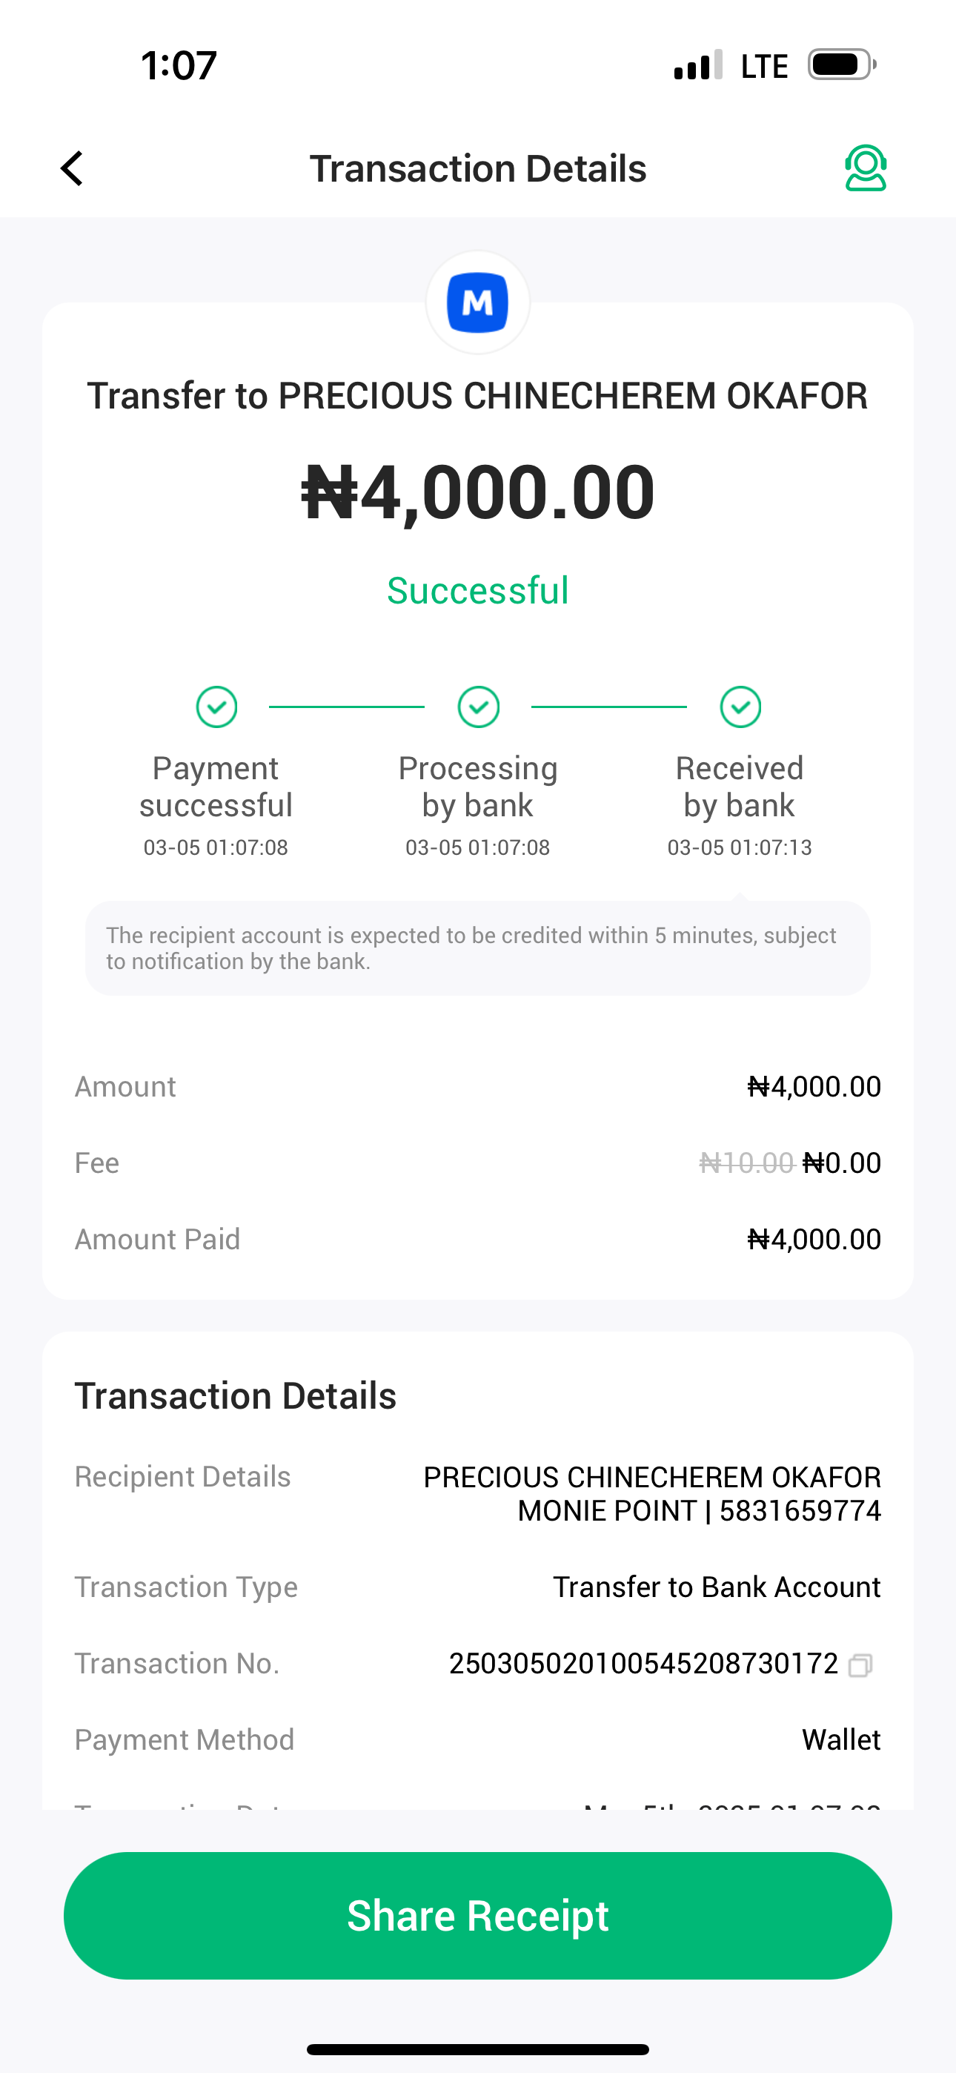Tap the Received by bank checkmark
956x2073 pixels.
pyautogui.click(x=740, y=707)
